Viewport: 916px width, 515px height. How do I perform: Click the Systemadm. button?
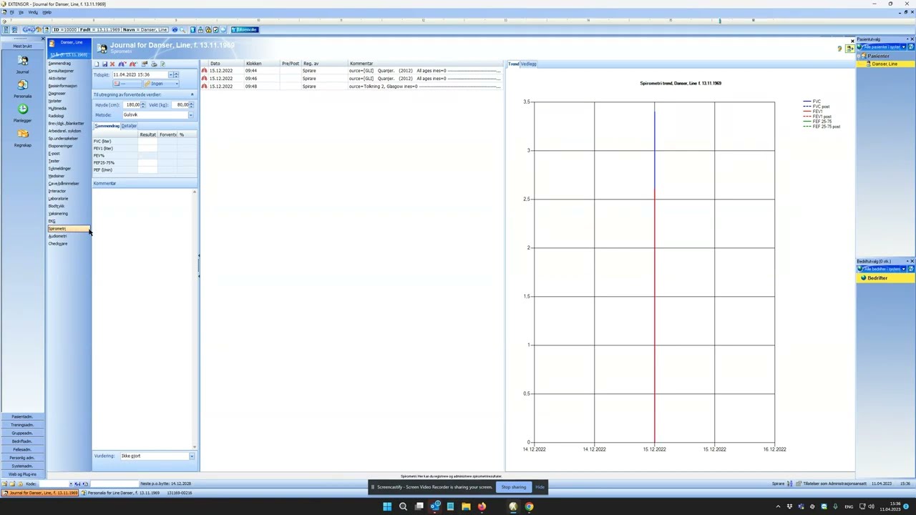[22, 466]
